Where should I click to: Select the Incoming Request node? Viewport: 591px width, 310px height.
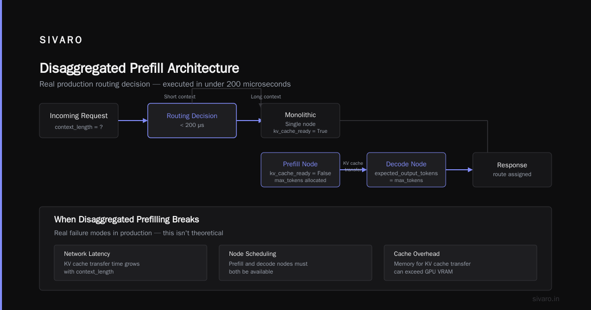point(79,121)
